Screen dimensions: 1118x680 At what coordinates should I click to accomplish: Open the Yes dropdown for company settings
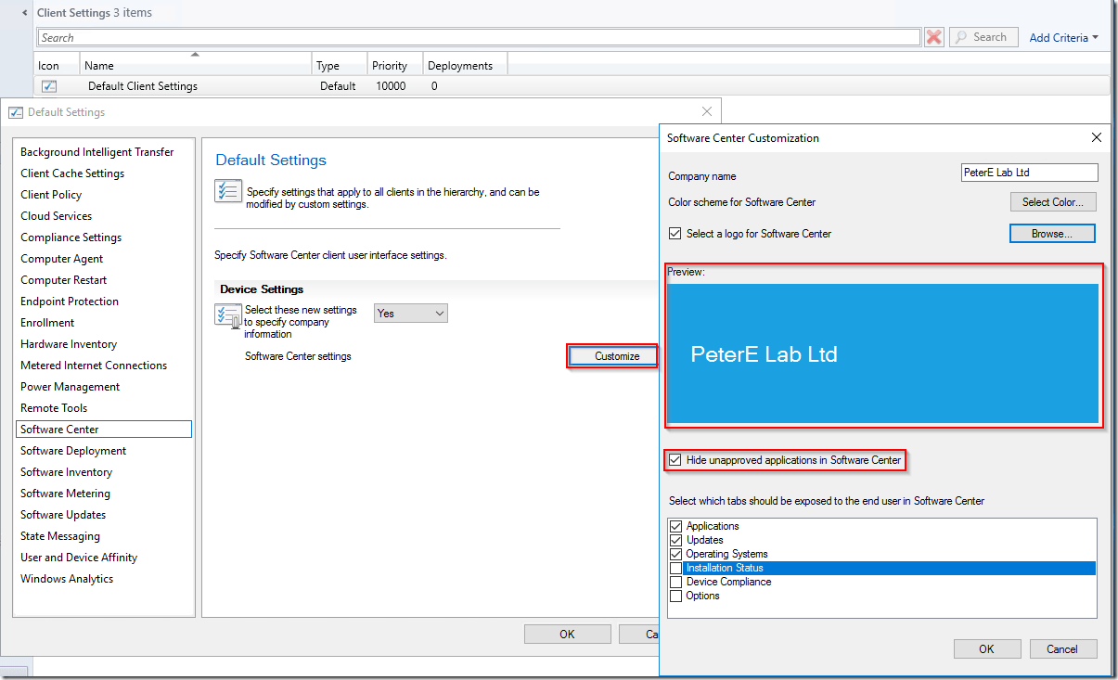(411, 314)
